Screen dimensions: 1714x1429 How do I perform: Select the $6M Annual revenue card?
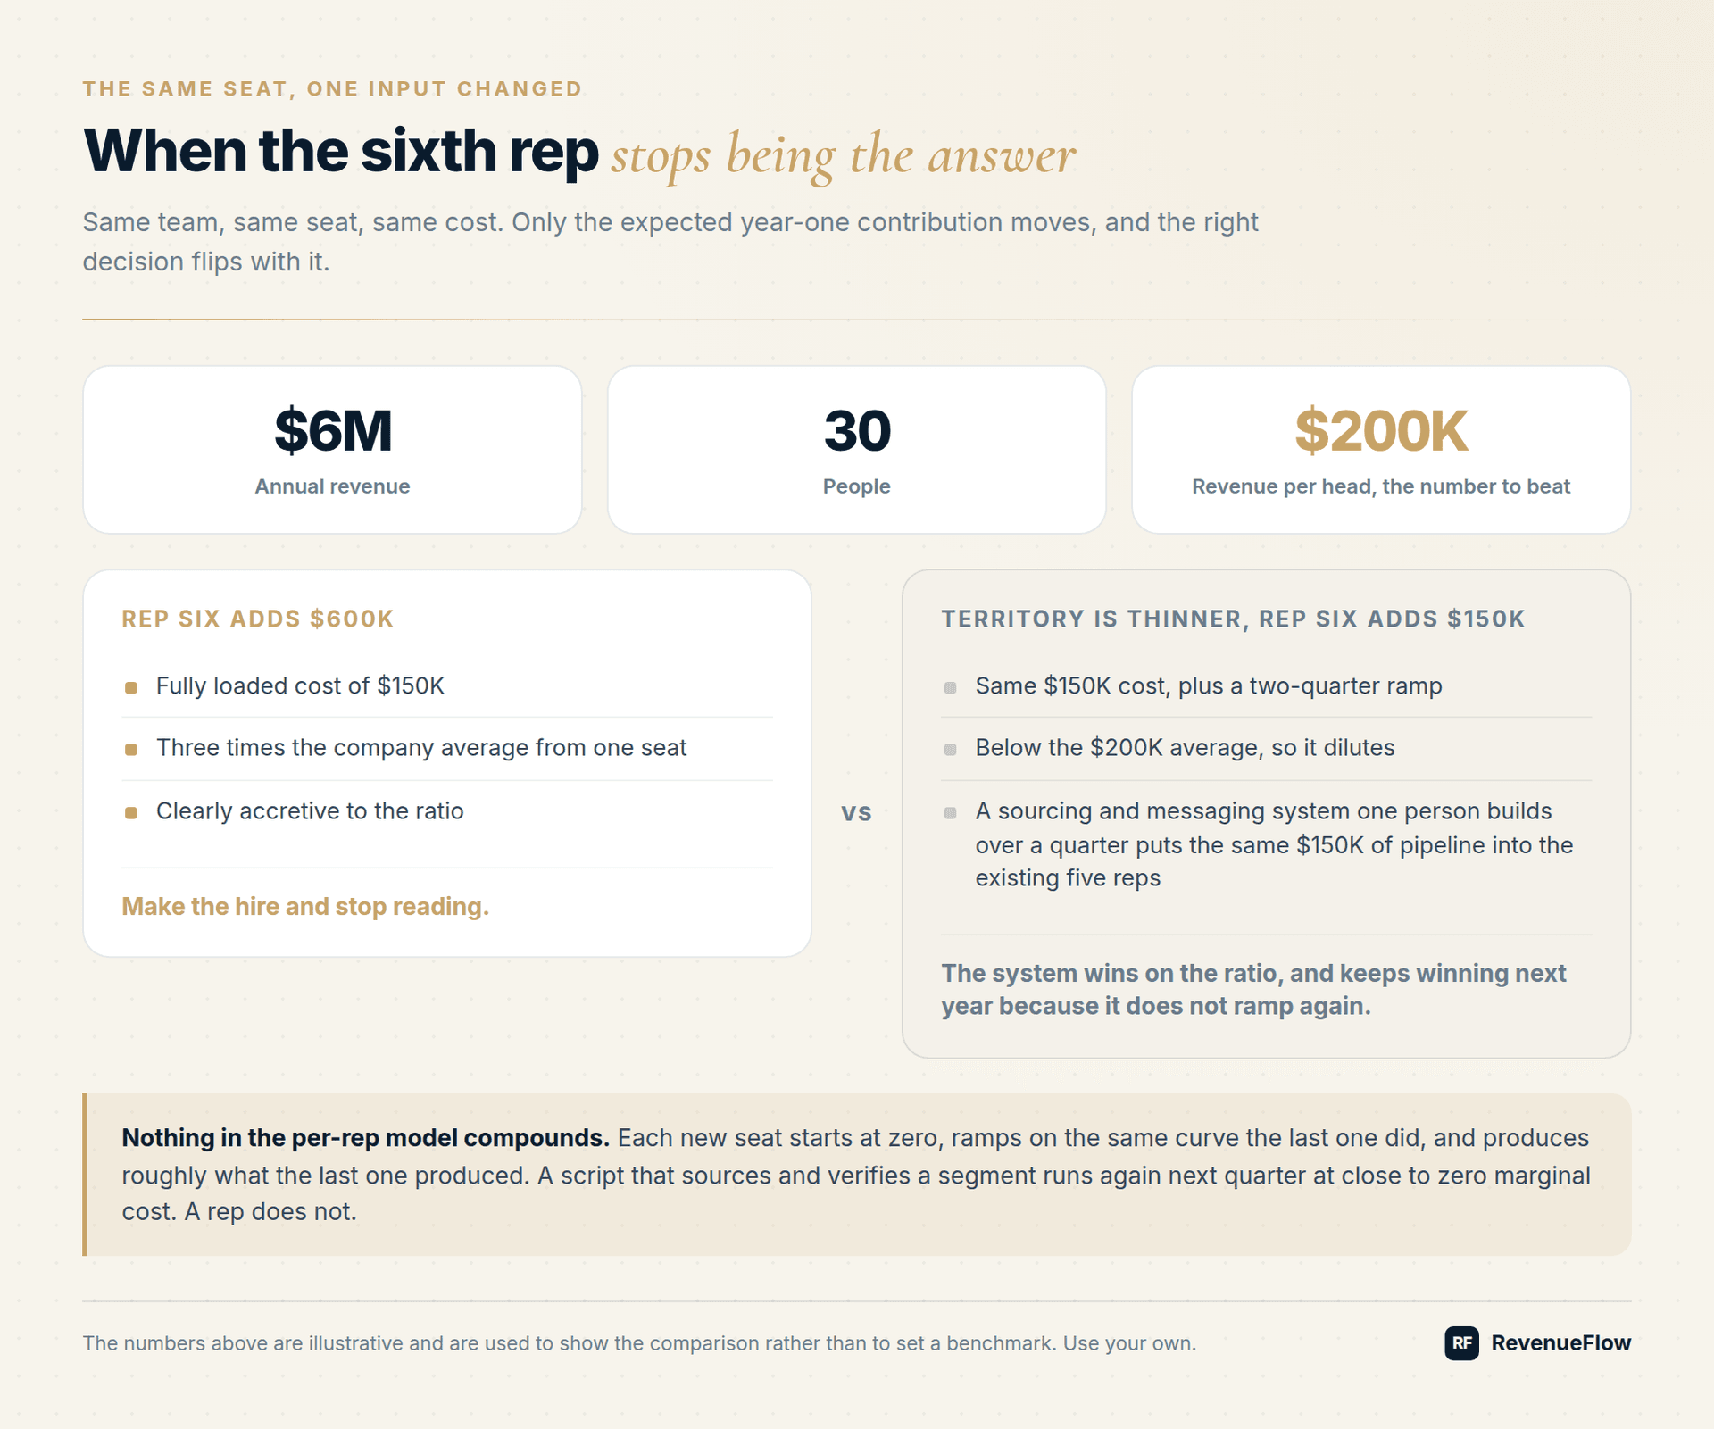click(x=332, y=449)
